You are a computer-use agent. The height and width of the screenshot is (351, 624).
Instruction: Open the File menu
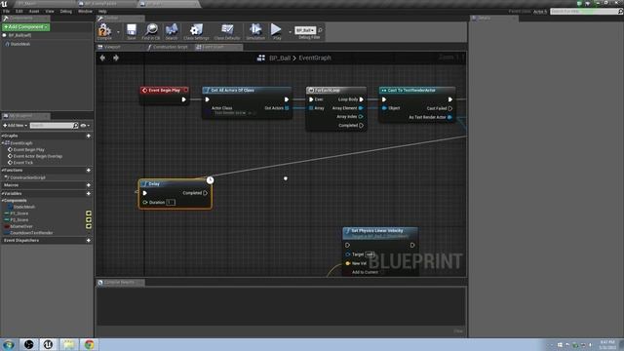(x=6, y=11)
